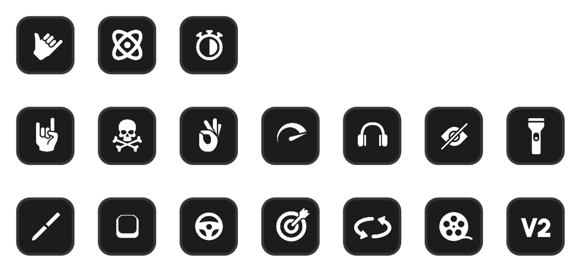Click the speedometer gauge icon
Screen dimensions: 581x272
290,136
